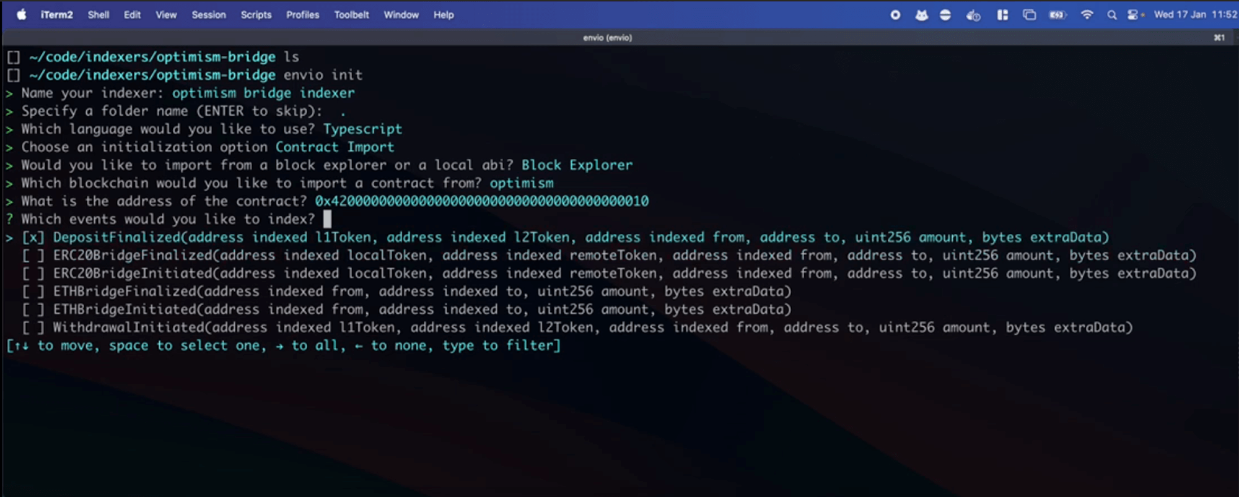This screenshot has width=1239, height=497.
Task: Click the date and time display
Action: (x=1194, y=15)
